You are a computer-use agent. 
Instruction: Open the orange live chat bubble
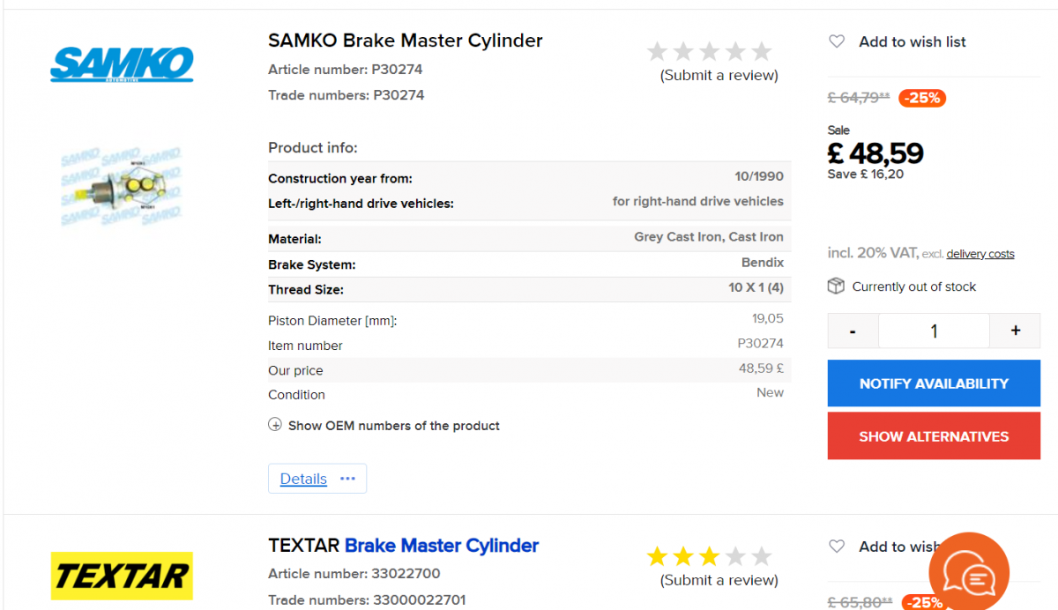[969, 573]
